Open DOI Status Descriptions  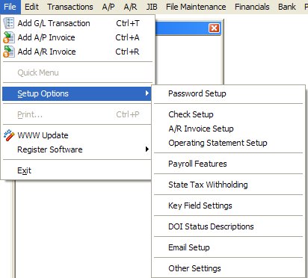point(229,226)
